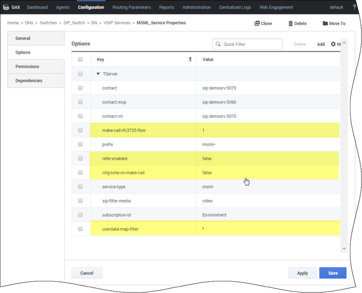The image size is (362, 293).
Task: Check the ring-tone-on-make-call row checkbox
Action: (x=80, y=172)
